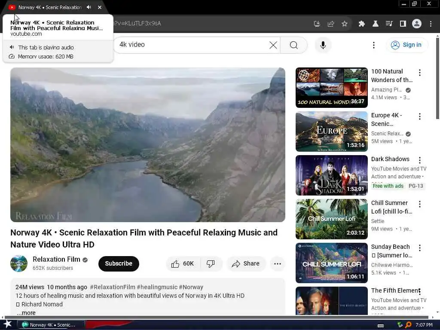
Task: Click the 100 Natural Wonders title
Action: pos(392,76)
